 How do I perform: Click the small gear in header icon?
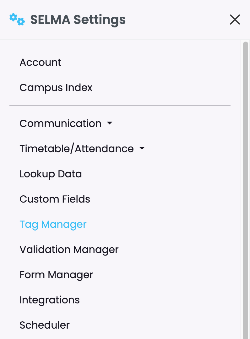(x=21, y=21)
